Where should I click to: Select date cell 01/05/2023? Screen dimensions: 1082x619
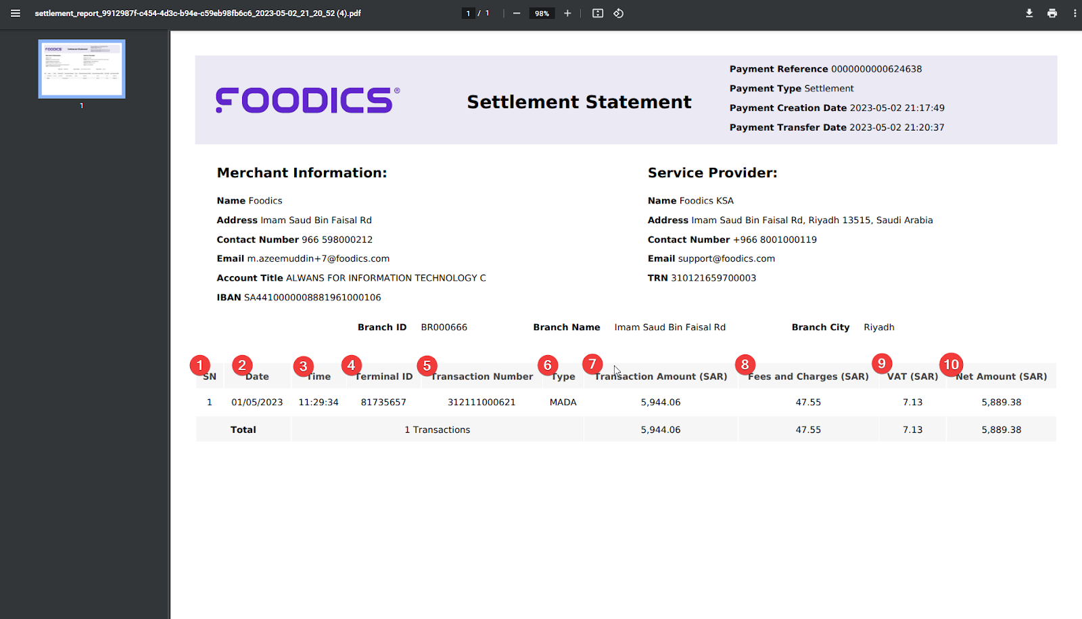click(x=257, y=403)
